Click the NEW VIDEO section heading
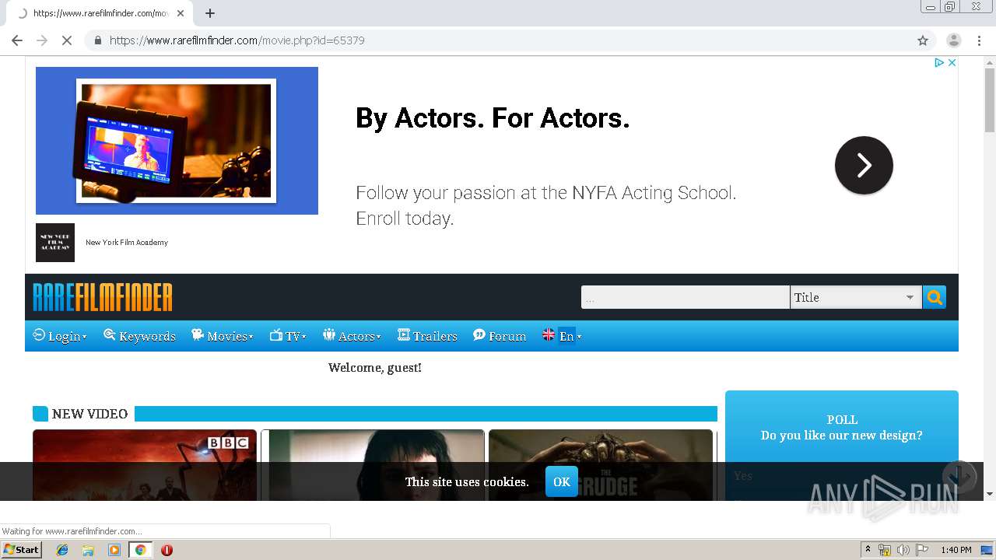 click(x=89, y=414)
